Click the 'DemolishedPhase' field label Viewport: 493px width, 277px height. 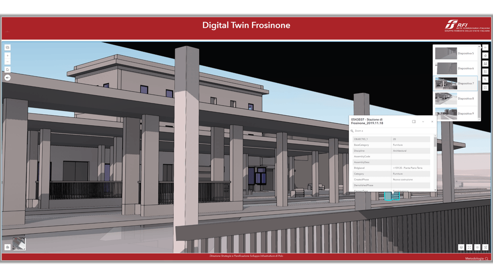(364, 185)
